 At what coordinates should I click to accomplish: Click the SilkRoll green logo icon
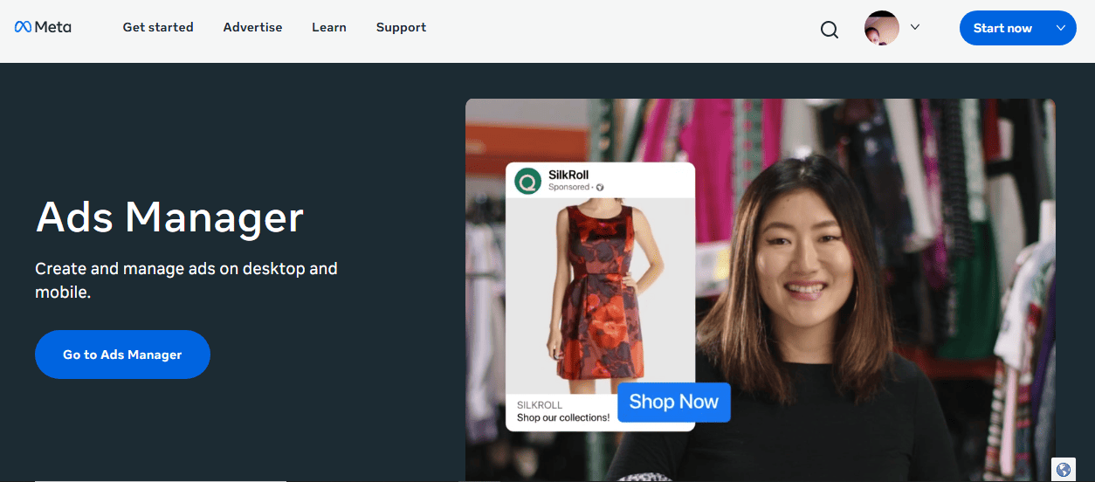pos(528,181)
